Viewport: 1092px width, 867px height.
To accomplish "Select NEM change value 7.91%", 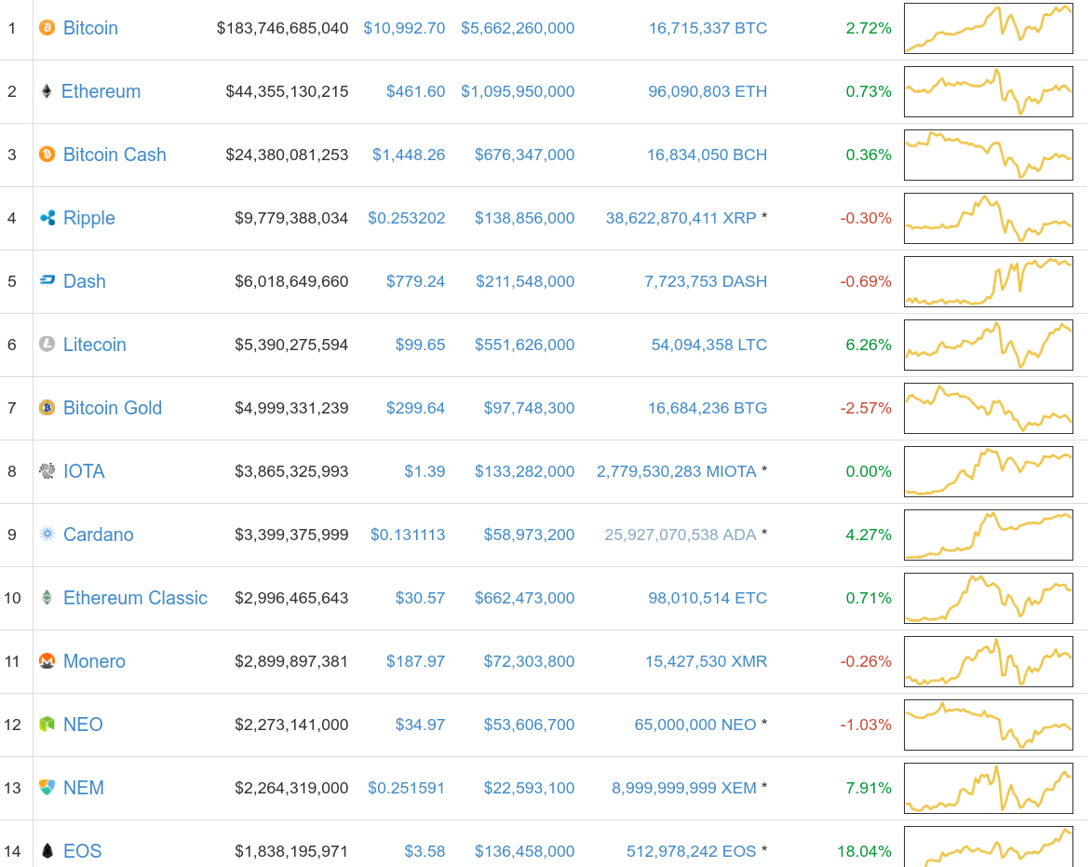I will (869, 788).
